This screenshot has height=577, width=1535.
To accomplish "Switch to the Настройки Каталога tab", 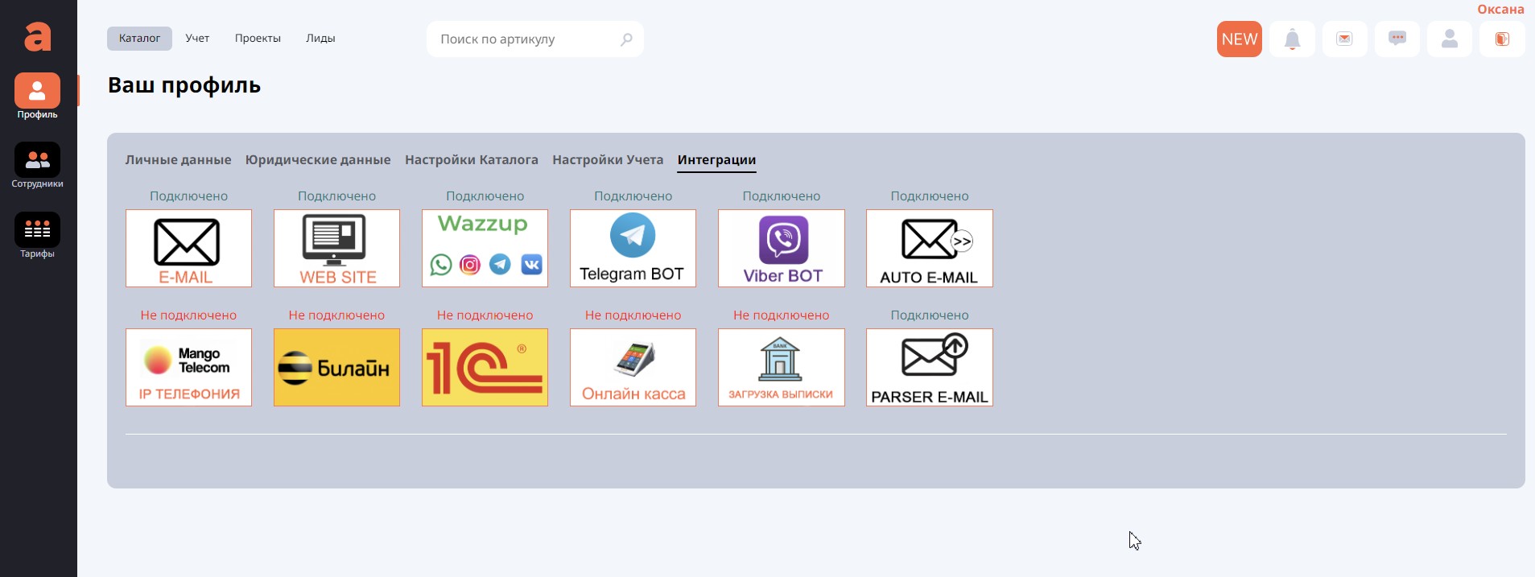I will [x=471, y=160].
